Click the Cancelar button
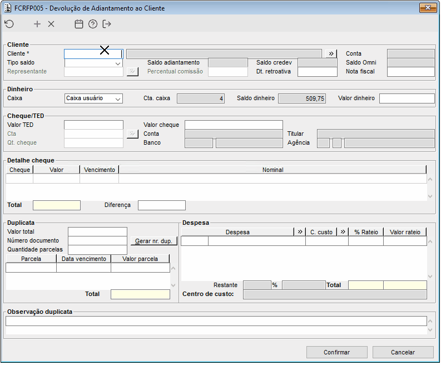 [x=403, y=352]
